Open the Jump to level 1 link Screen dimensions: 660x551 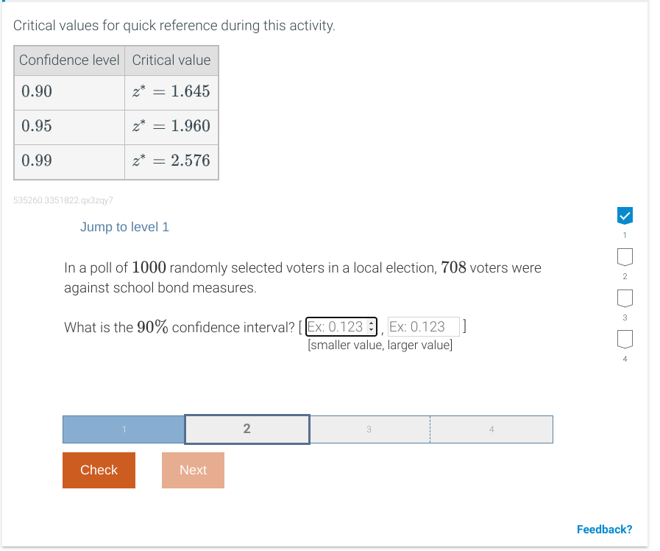[124, 227]
